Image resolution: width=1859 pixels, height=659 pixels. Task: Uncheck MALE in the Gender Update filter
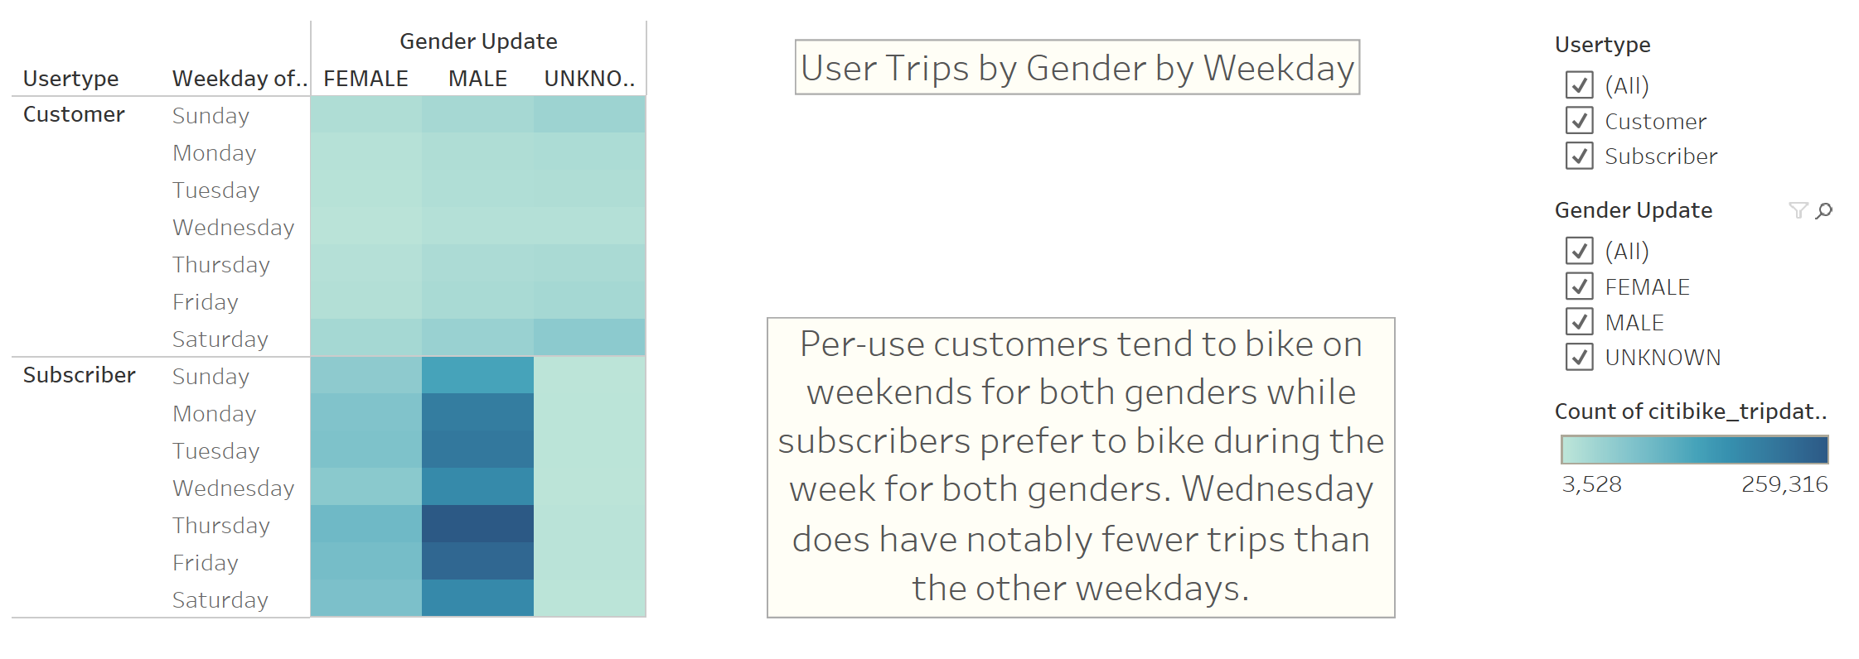[x=1578, y=322]
